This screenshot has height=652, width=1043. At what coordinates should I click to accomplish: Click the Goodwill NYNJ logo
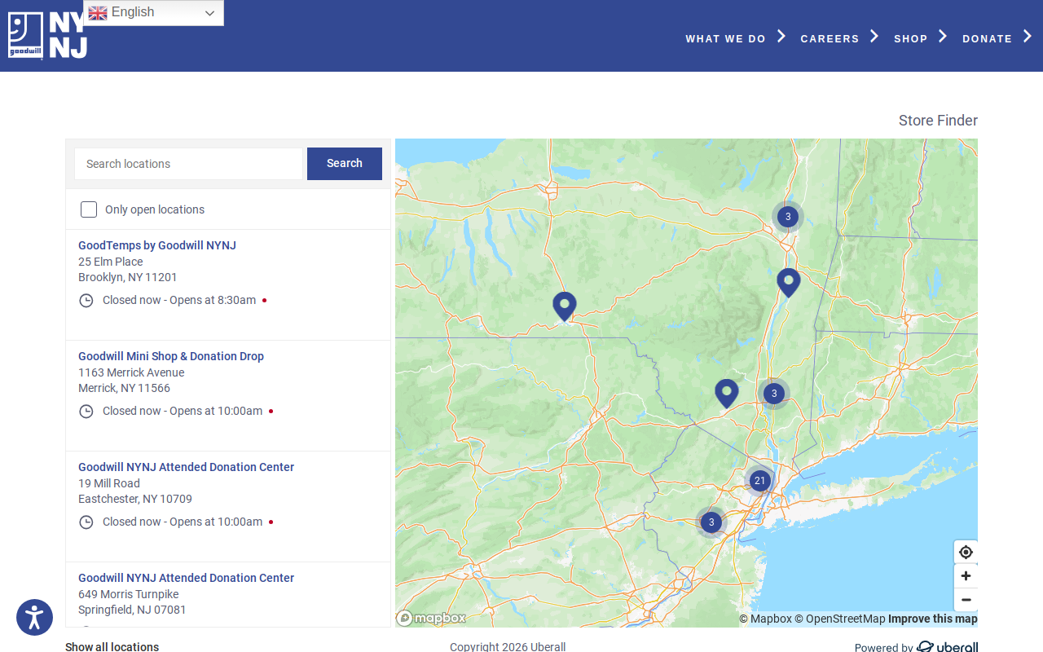(x=47, y=36)
